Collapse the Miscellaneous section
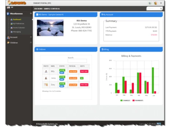 coord(31,13)
